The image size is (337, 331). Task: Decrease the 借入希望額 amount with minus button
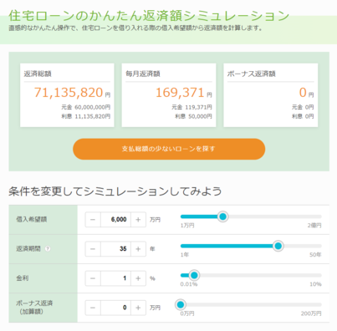93,220
